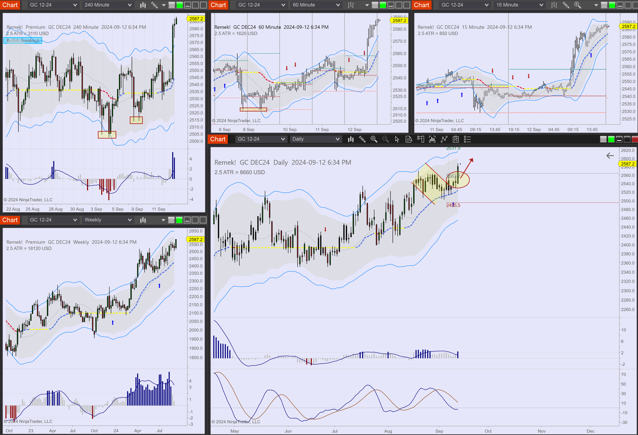The width and height of the screenshot is (638, 435).
Task: Select the Chart tab of 60 Minute window
Action: tap(218, 5)
